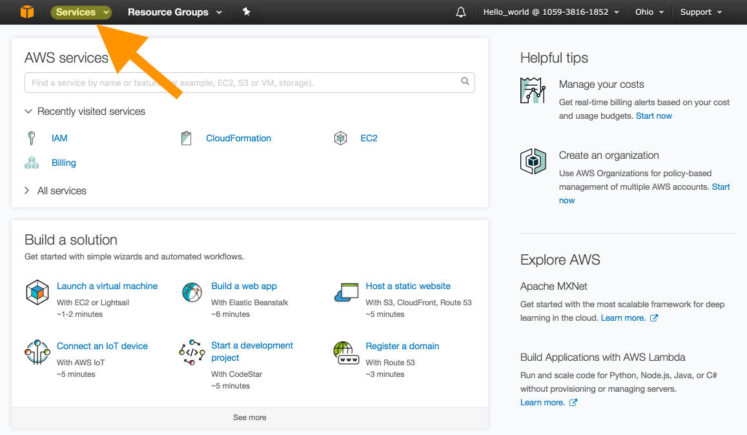This screenshot has height=435, width=747.
Task: Click Learn more under AWS Lambda
Action: (542, 403)
